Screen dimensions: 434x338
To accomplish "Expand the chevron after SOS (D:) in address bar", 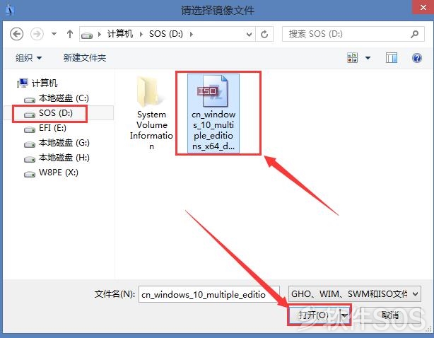I will tap(192, 35).
